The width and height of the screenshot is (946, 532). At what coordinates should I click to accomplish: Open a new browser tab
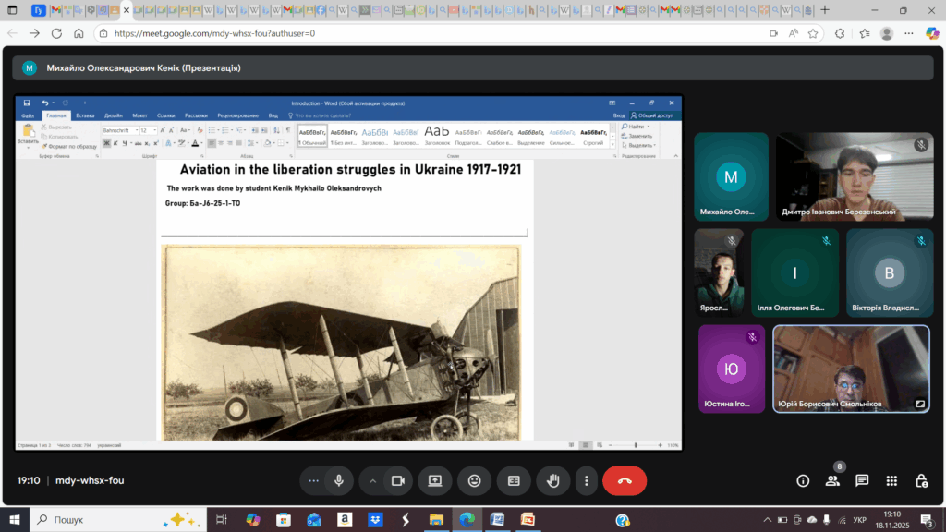824,10
